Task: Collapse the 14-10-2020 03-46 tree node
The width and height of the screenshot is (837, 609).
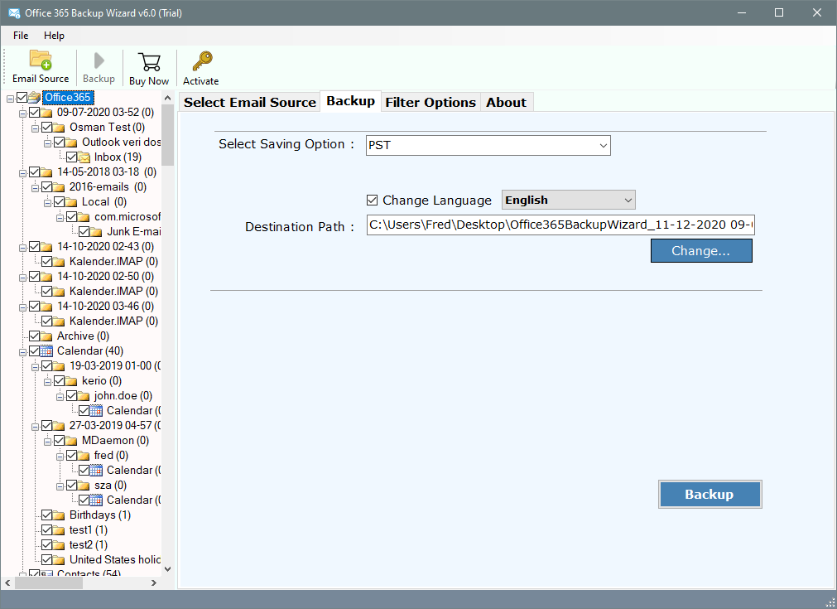Action: click(x=22, y=307)
